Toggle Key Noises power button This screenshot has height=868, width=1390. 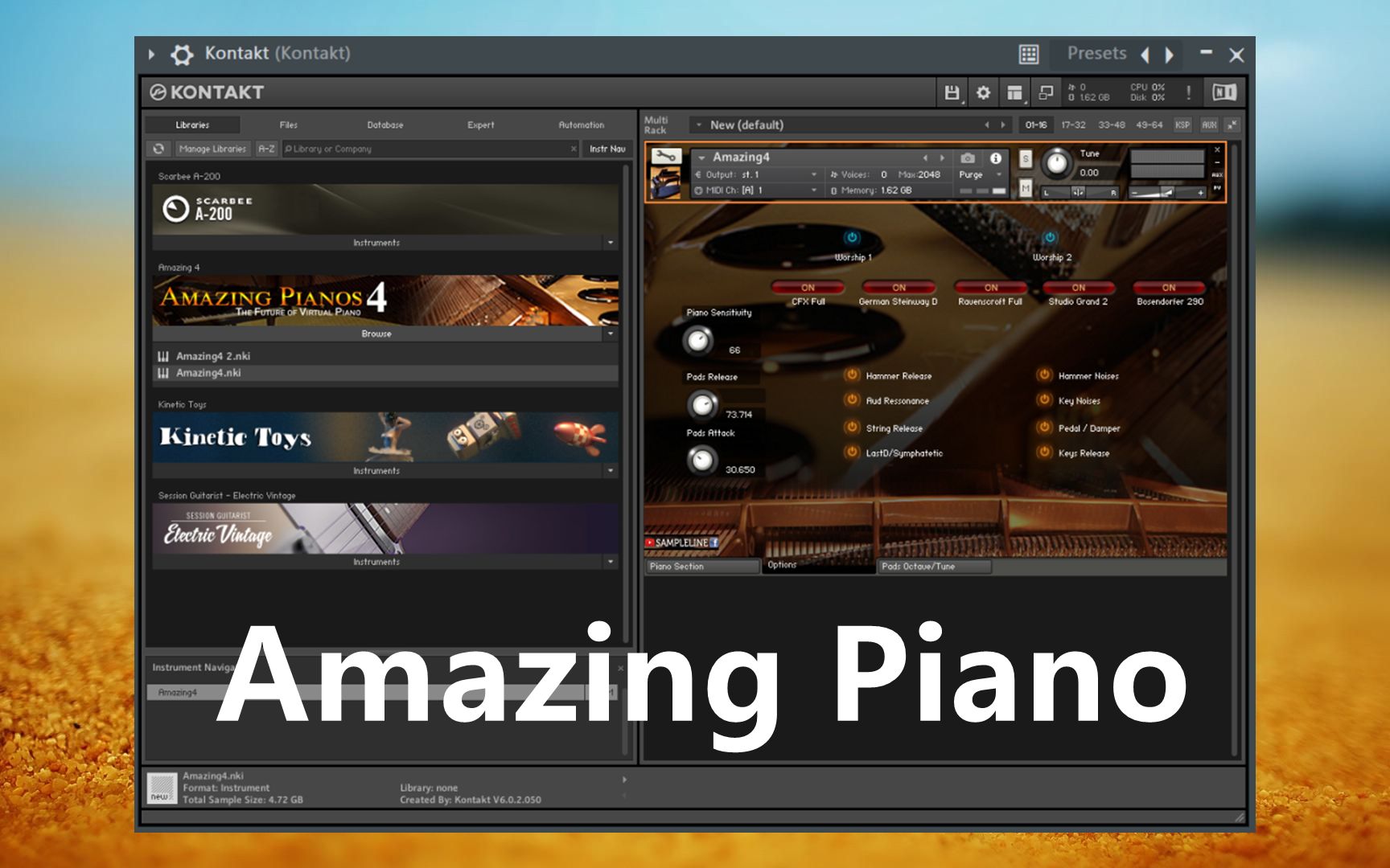[1044, 399]
